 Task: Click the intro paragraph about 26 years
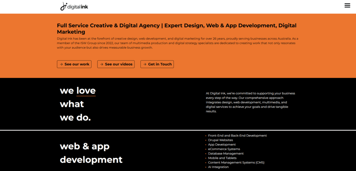pyautogui.click(x=177, y=43)
